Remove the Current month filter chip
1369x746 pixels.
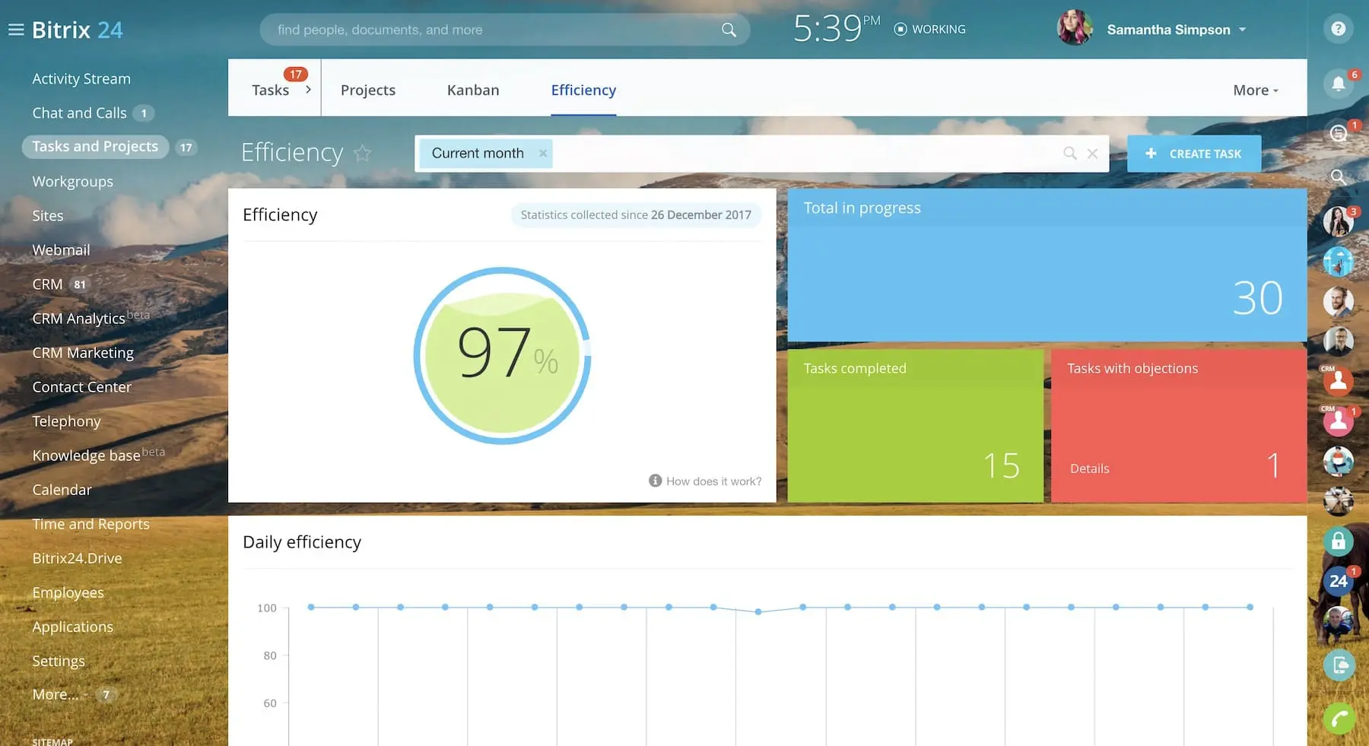click(x=543, y=153)
